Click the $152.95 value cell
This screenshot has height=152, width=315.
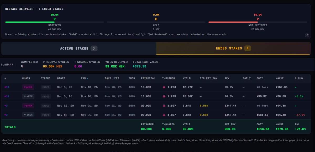[281, 87]
